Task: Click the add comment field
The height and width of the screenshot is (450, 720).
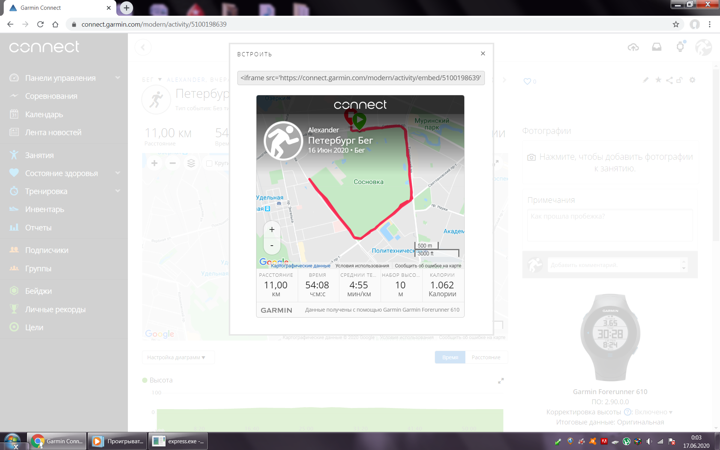Action: (613, 265)
